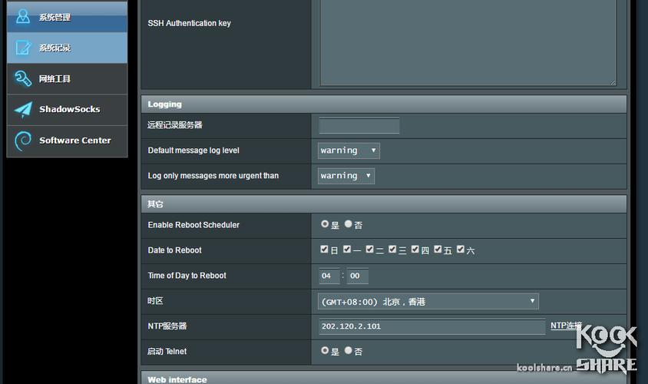Click the 远程记录服务器 input field
The height and width of the screenshot is (384, 648).
tap(359, 125)
